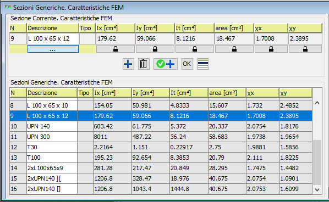The width and height of the screenshot is (329, 202).
Task: Select the highlighted row 'L 100 x 65 x 12' in list
Action: 161,116
